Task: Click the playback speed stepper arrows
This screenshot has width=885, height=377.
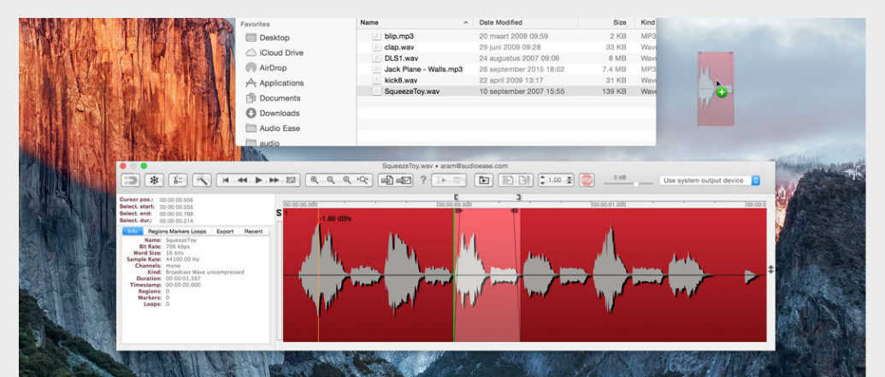Action: 543,180
